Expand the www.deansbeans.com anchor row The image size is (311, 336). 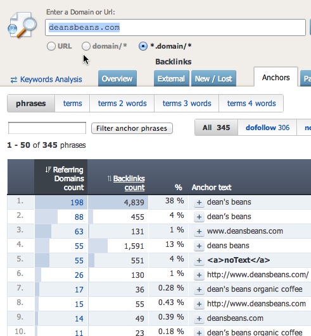199,231
